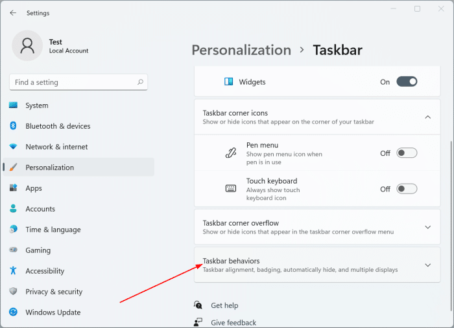This screenshot has width=454, height=328.
Task: Open Accounts settings category
Action: 78,209
